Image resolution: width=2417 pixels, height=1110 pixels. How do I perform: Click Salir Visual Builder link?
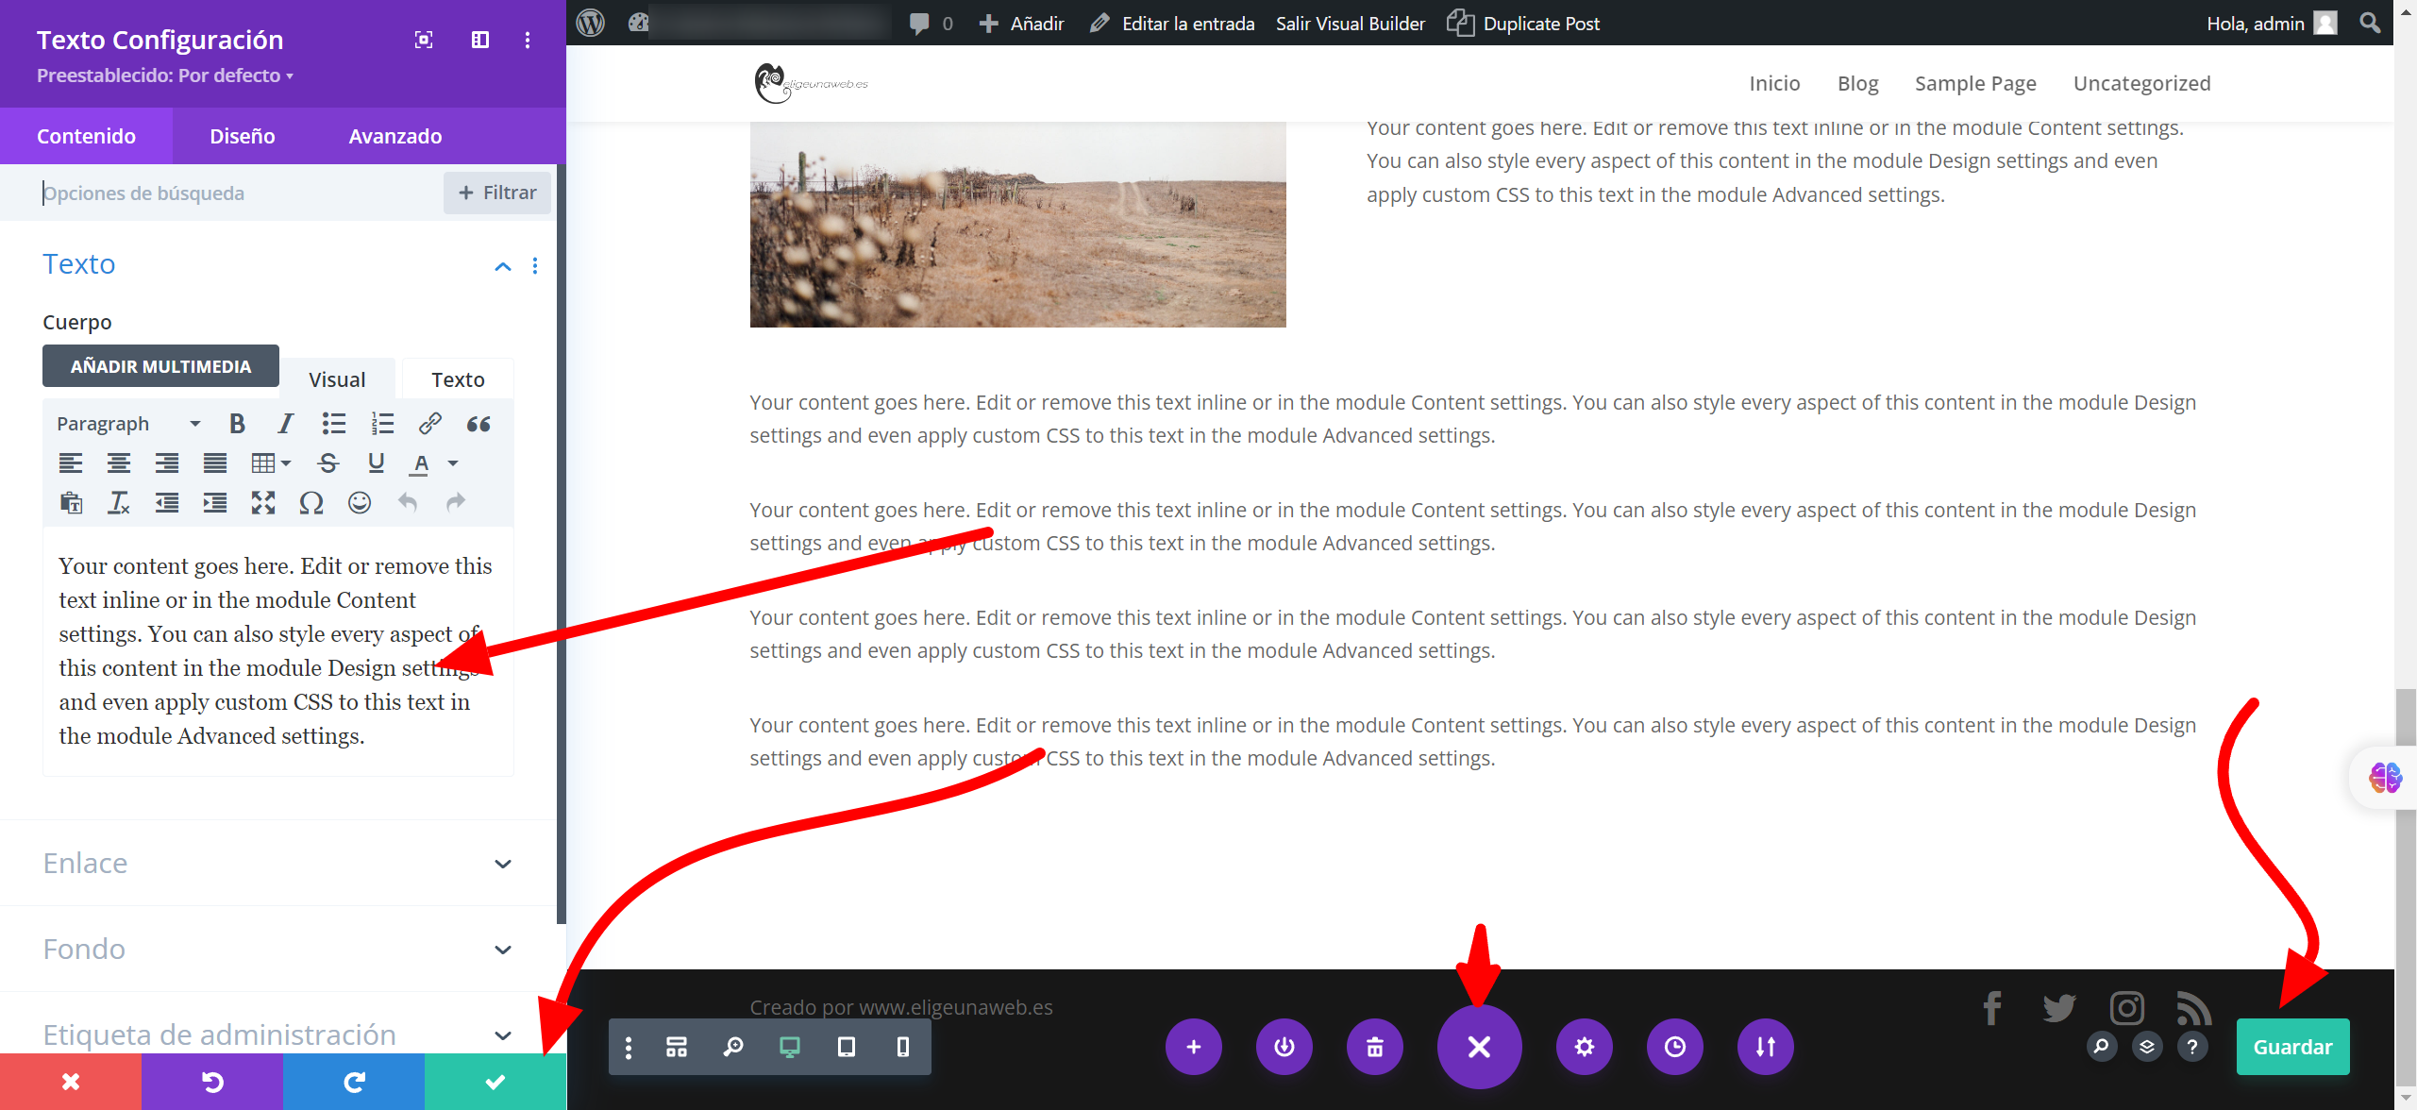pos(1350,24)
